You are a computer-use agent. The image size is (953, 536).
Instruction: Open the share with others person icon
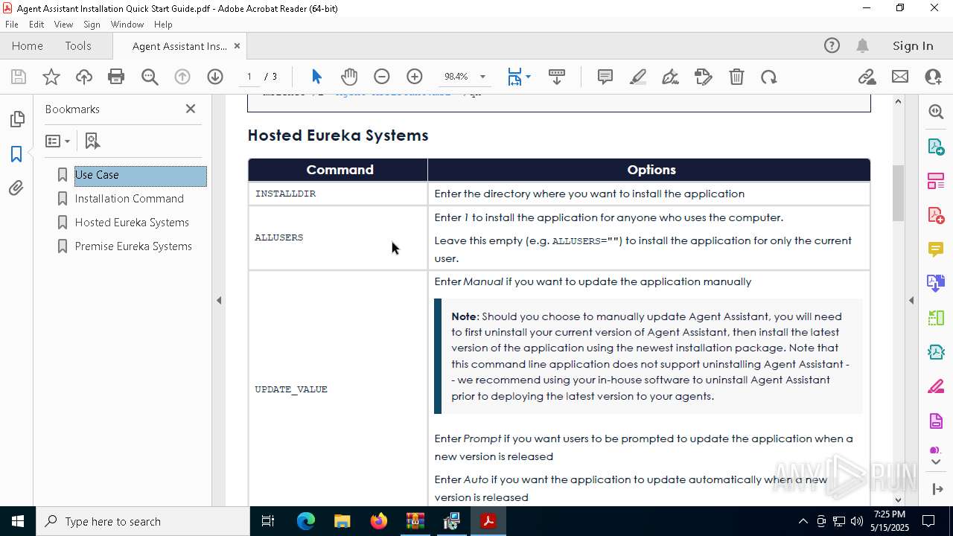pos(933,77)
